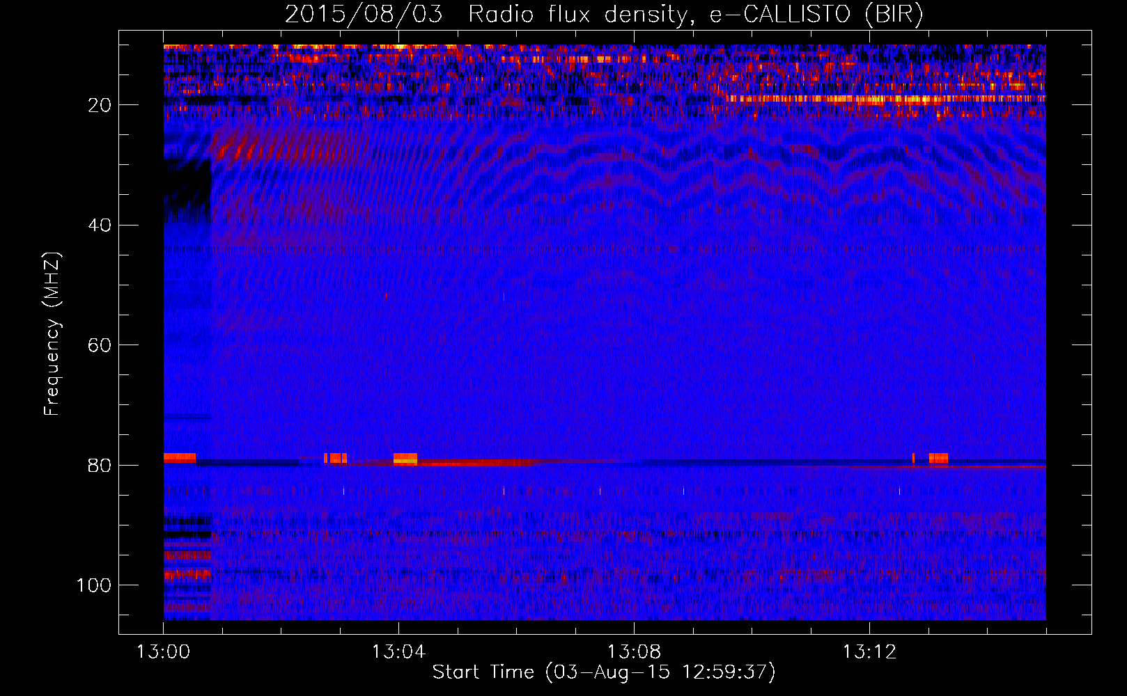Click the '20' frequency tick label

click(100, 105)
